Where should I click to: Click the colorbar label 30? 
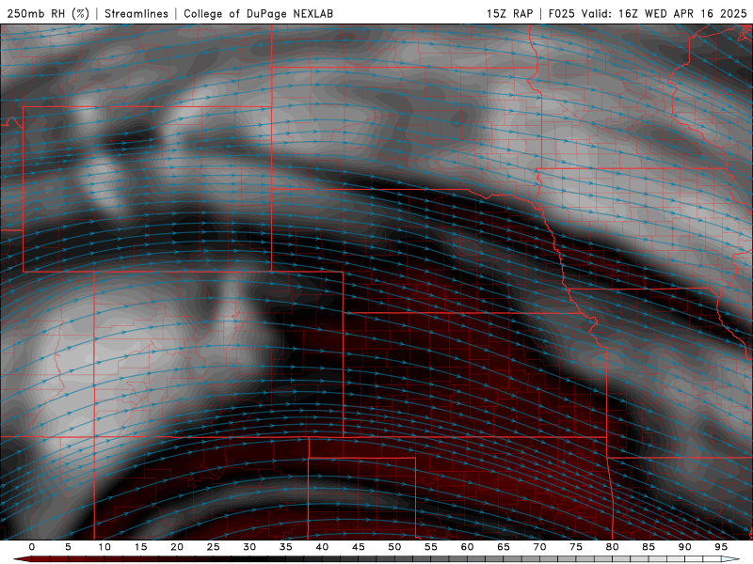click(x=249, y=547)
